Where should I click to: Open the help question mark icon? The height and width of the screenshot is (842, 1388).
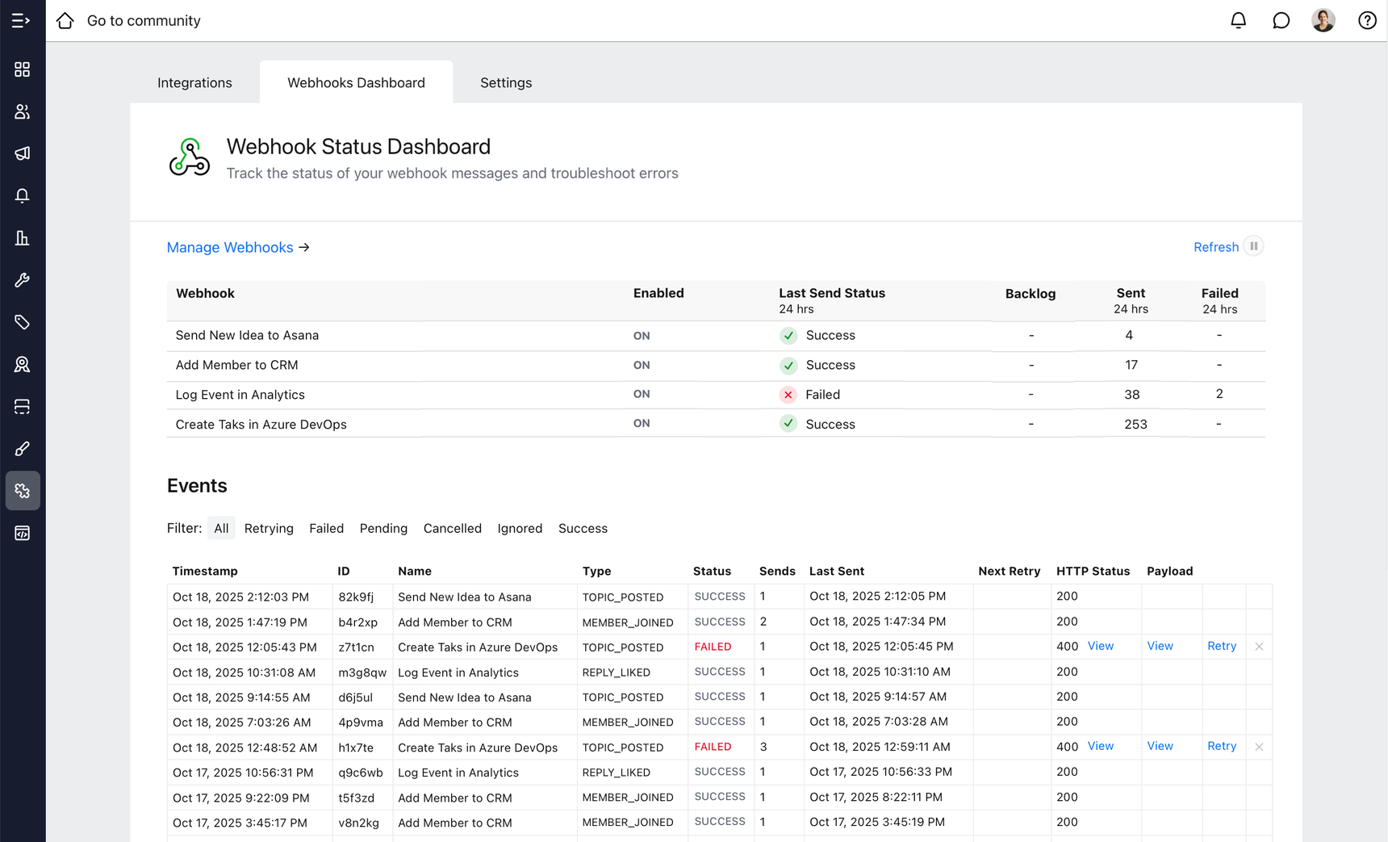[1366, 21]
